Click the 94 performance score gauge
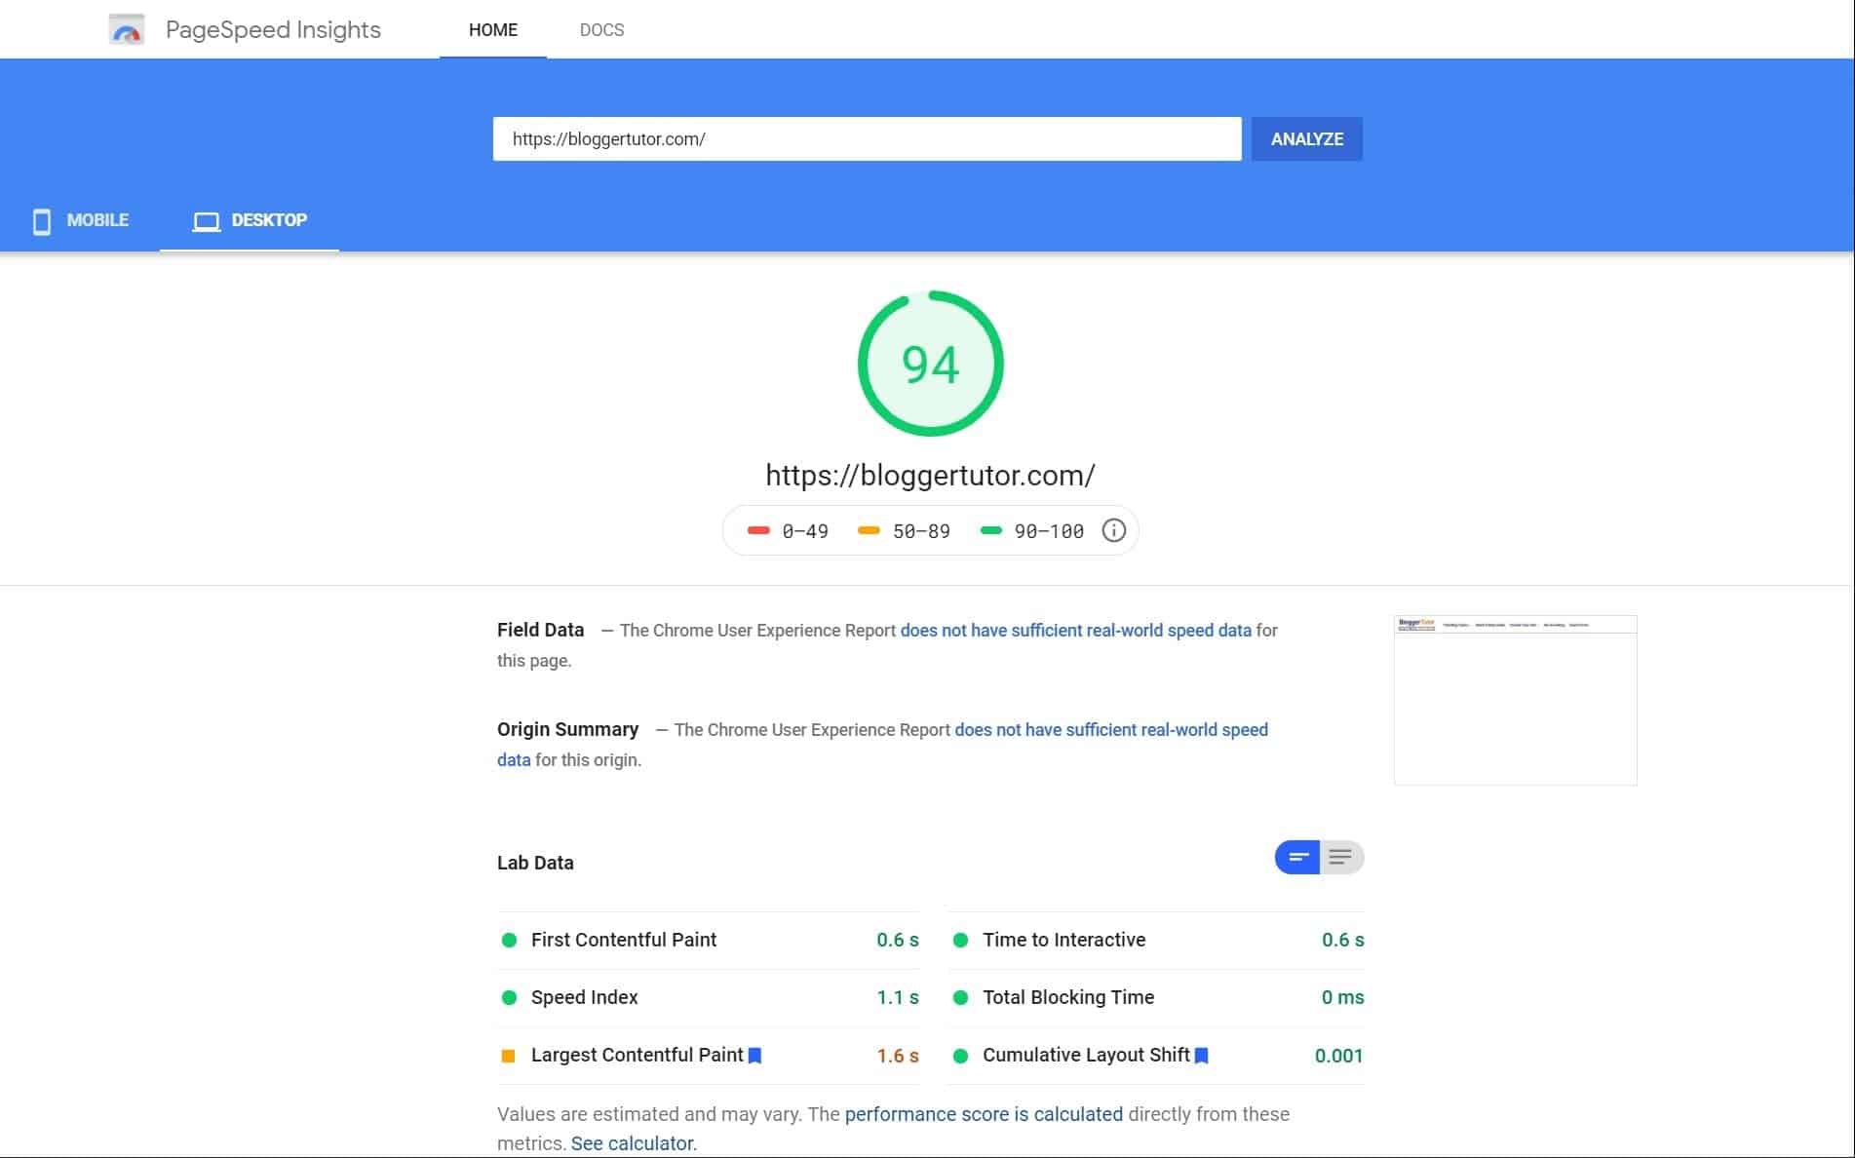This screenshot has height=1158, width=1855. pyautogui.click(x=931, y=364)
